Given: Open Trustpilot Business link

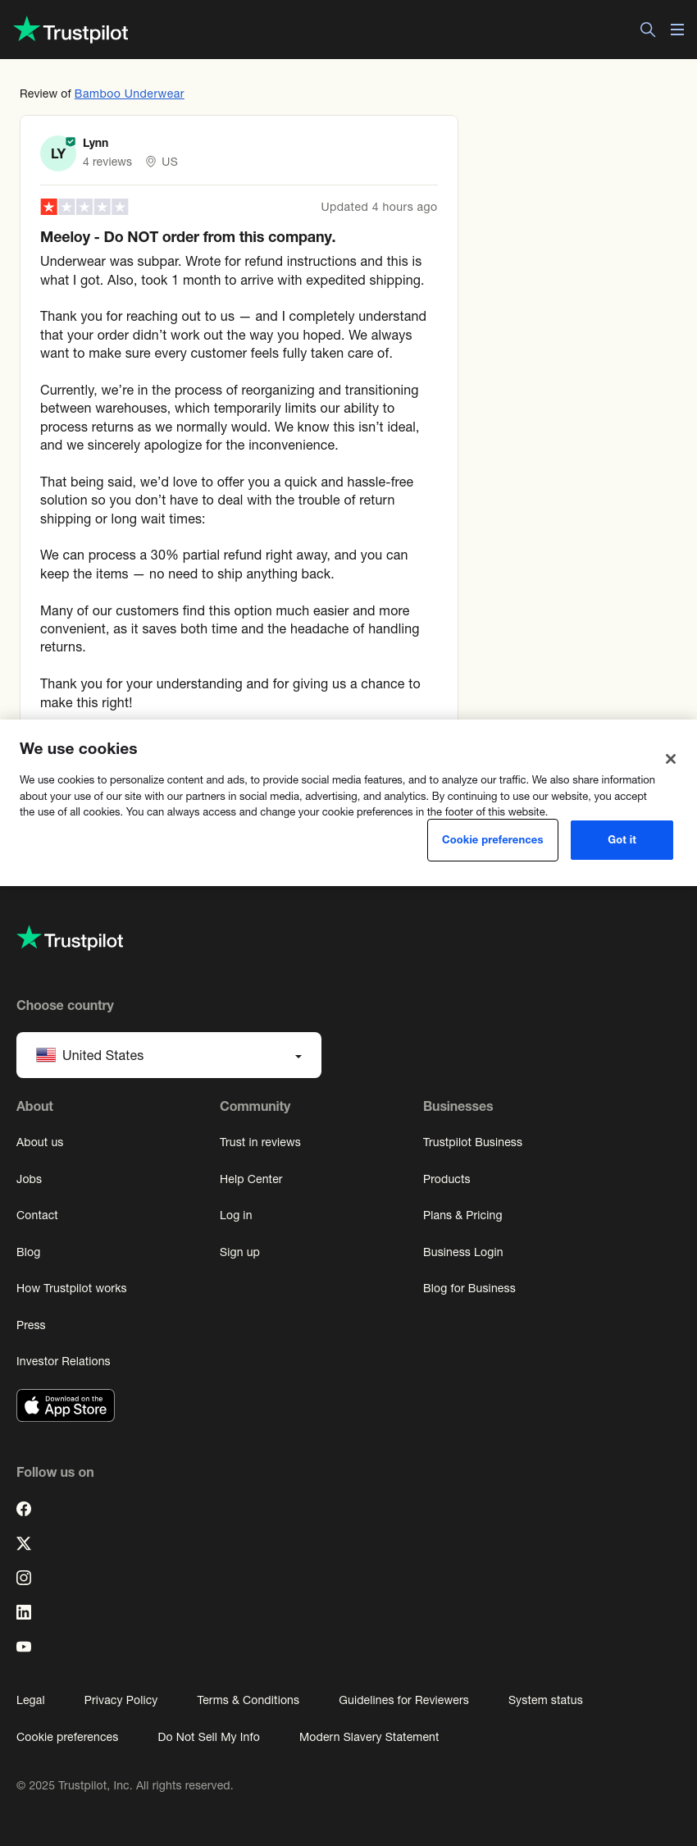Looking at the screenshot, I should click(x=472, y=1142).
